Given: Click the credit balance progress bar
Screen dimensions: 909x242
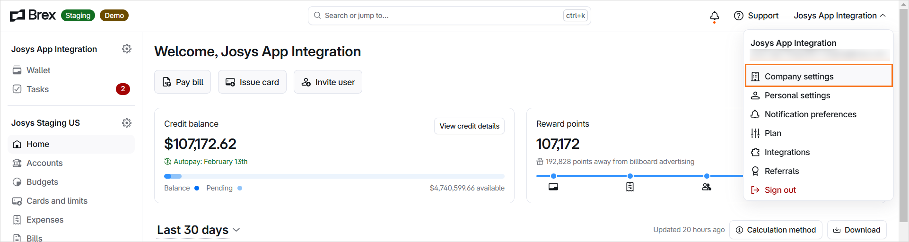Looking at the screenshot, I should (334, 176).
